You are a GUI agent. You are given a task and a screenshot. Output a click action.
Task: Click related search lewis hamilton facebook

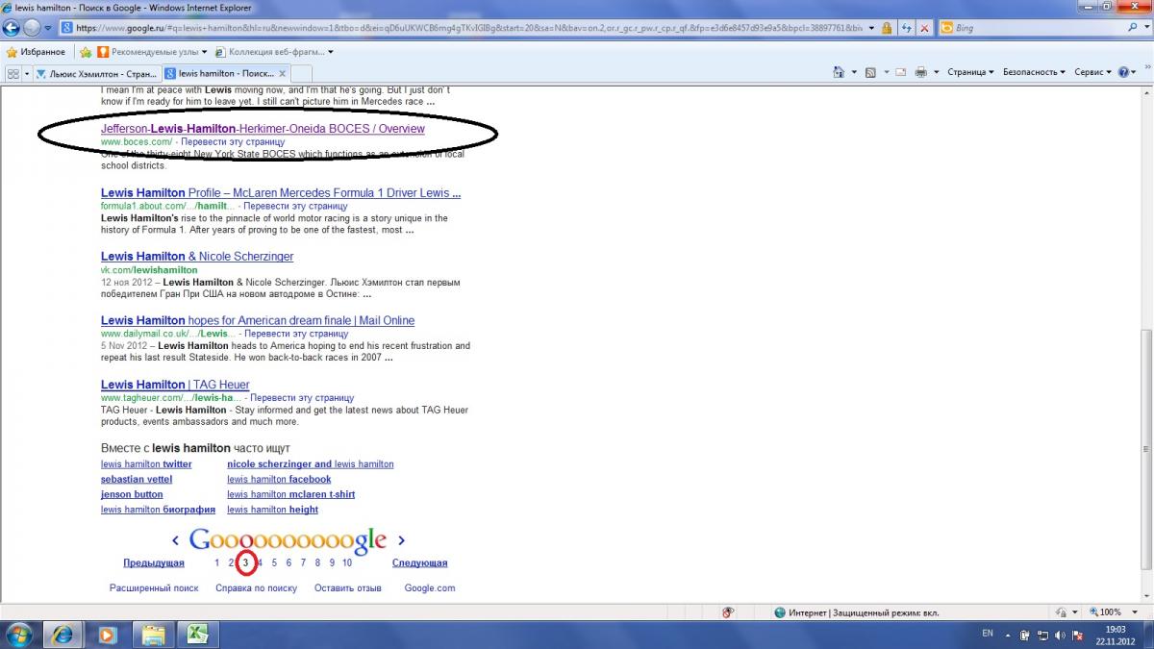(279, 479)
